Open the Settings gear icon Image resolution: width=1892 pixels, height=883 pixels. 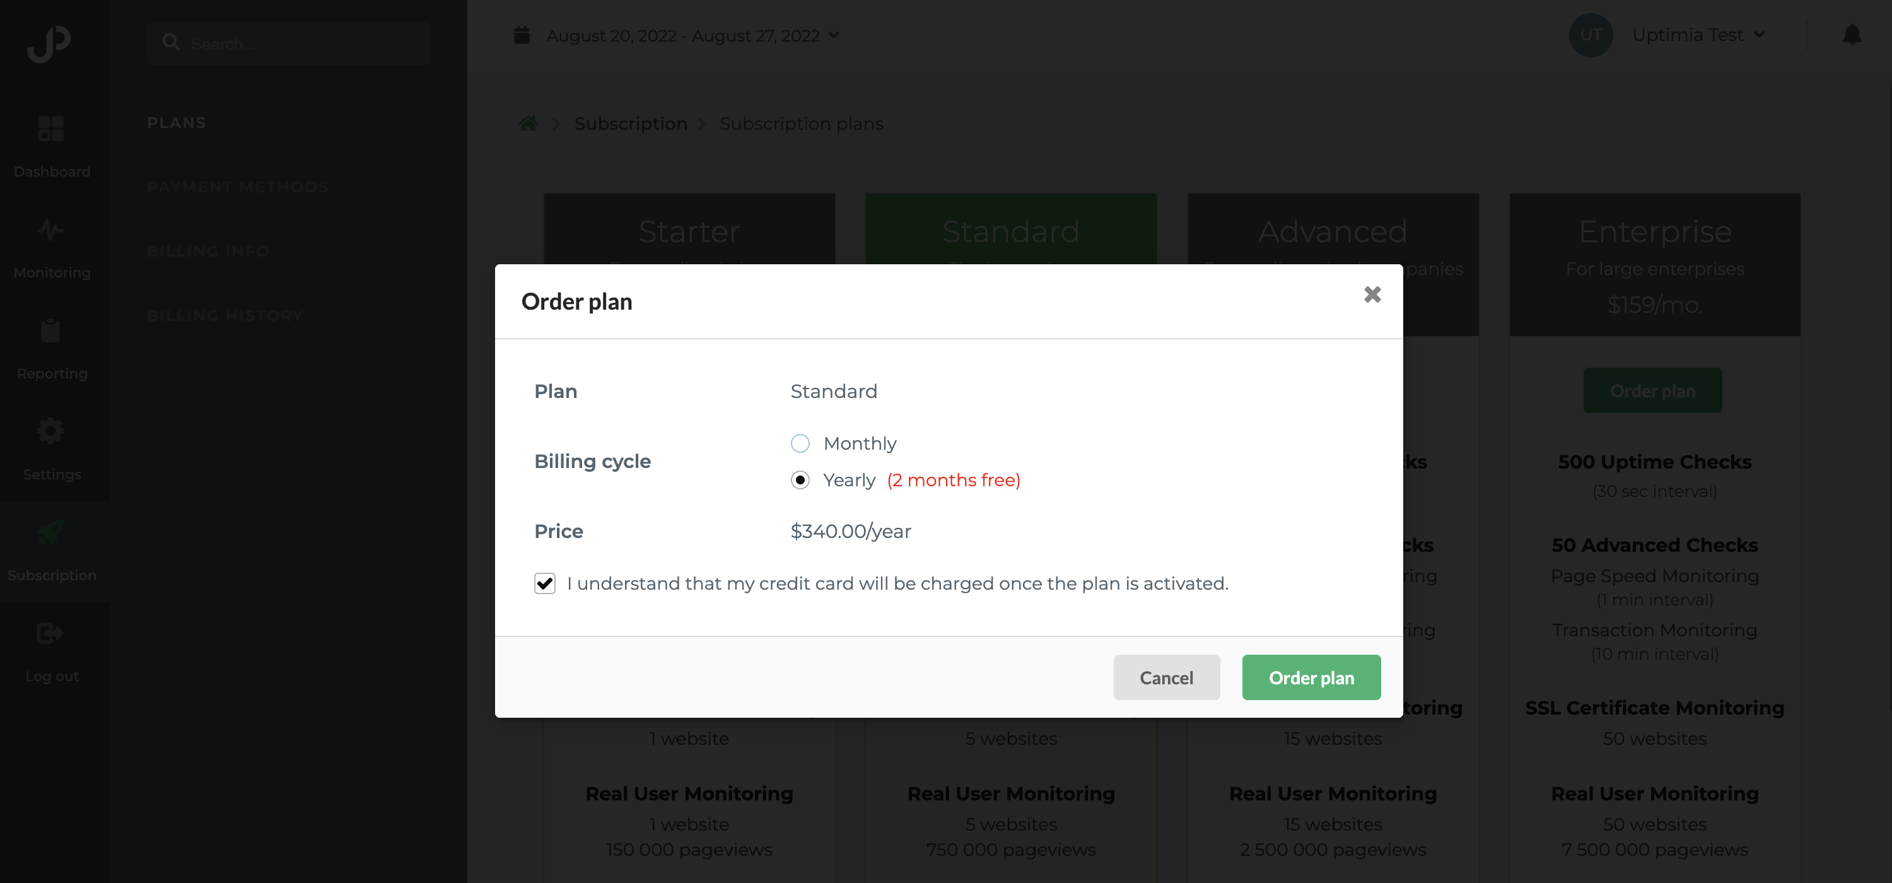(50, 431)
